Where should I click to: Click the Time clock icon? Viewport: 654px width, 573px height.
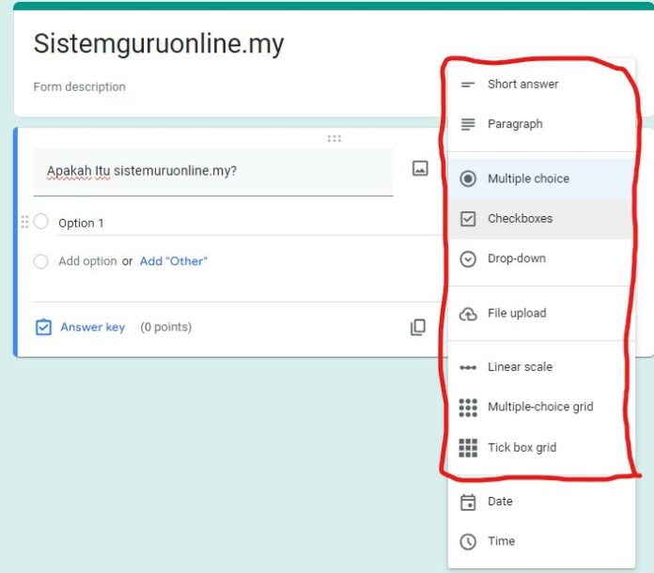[468, 542]
